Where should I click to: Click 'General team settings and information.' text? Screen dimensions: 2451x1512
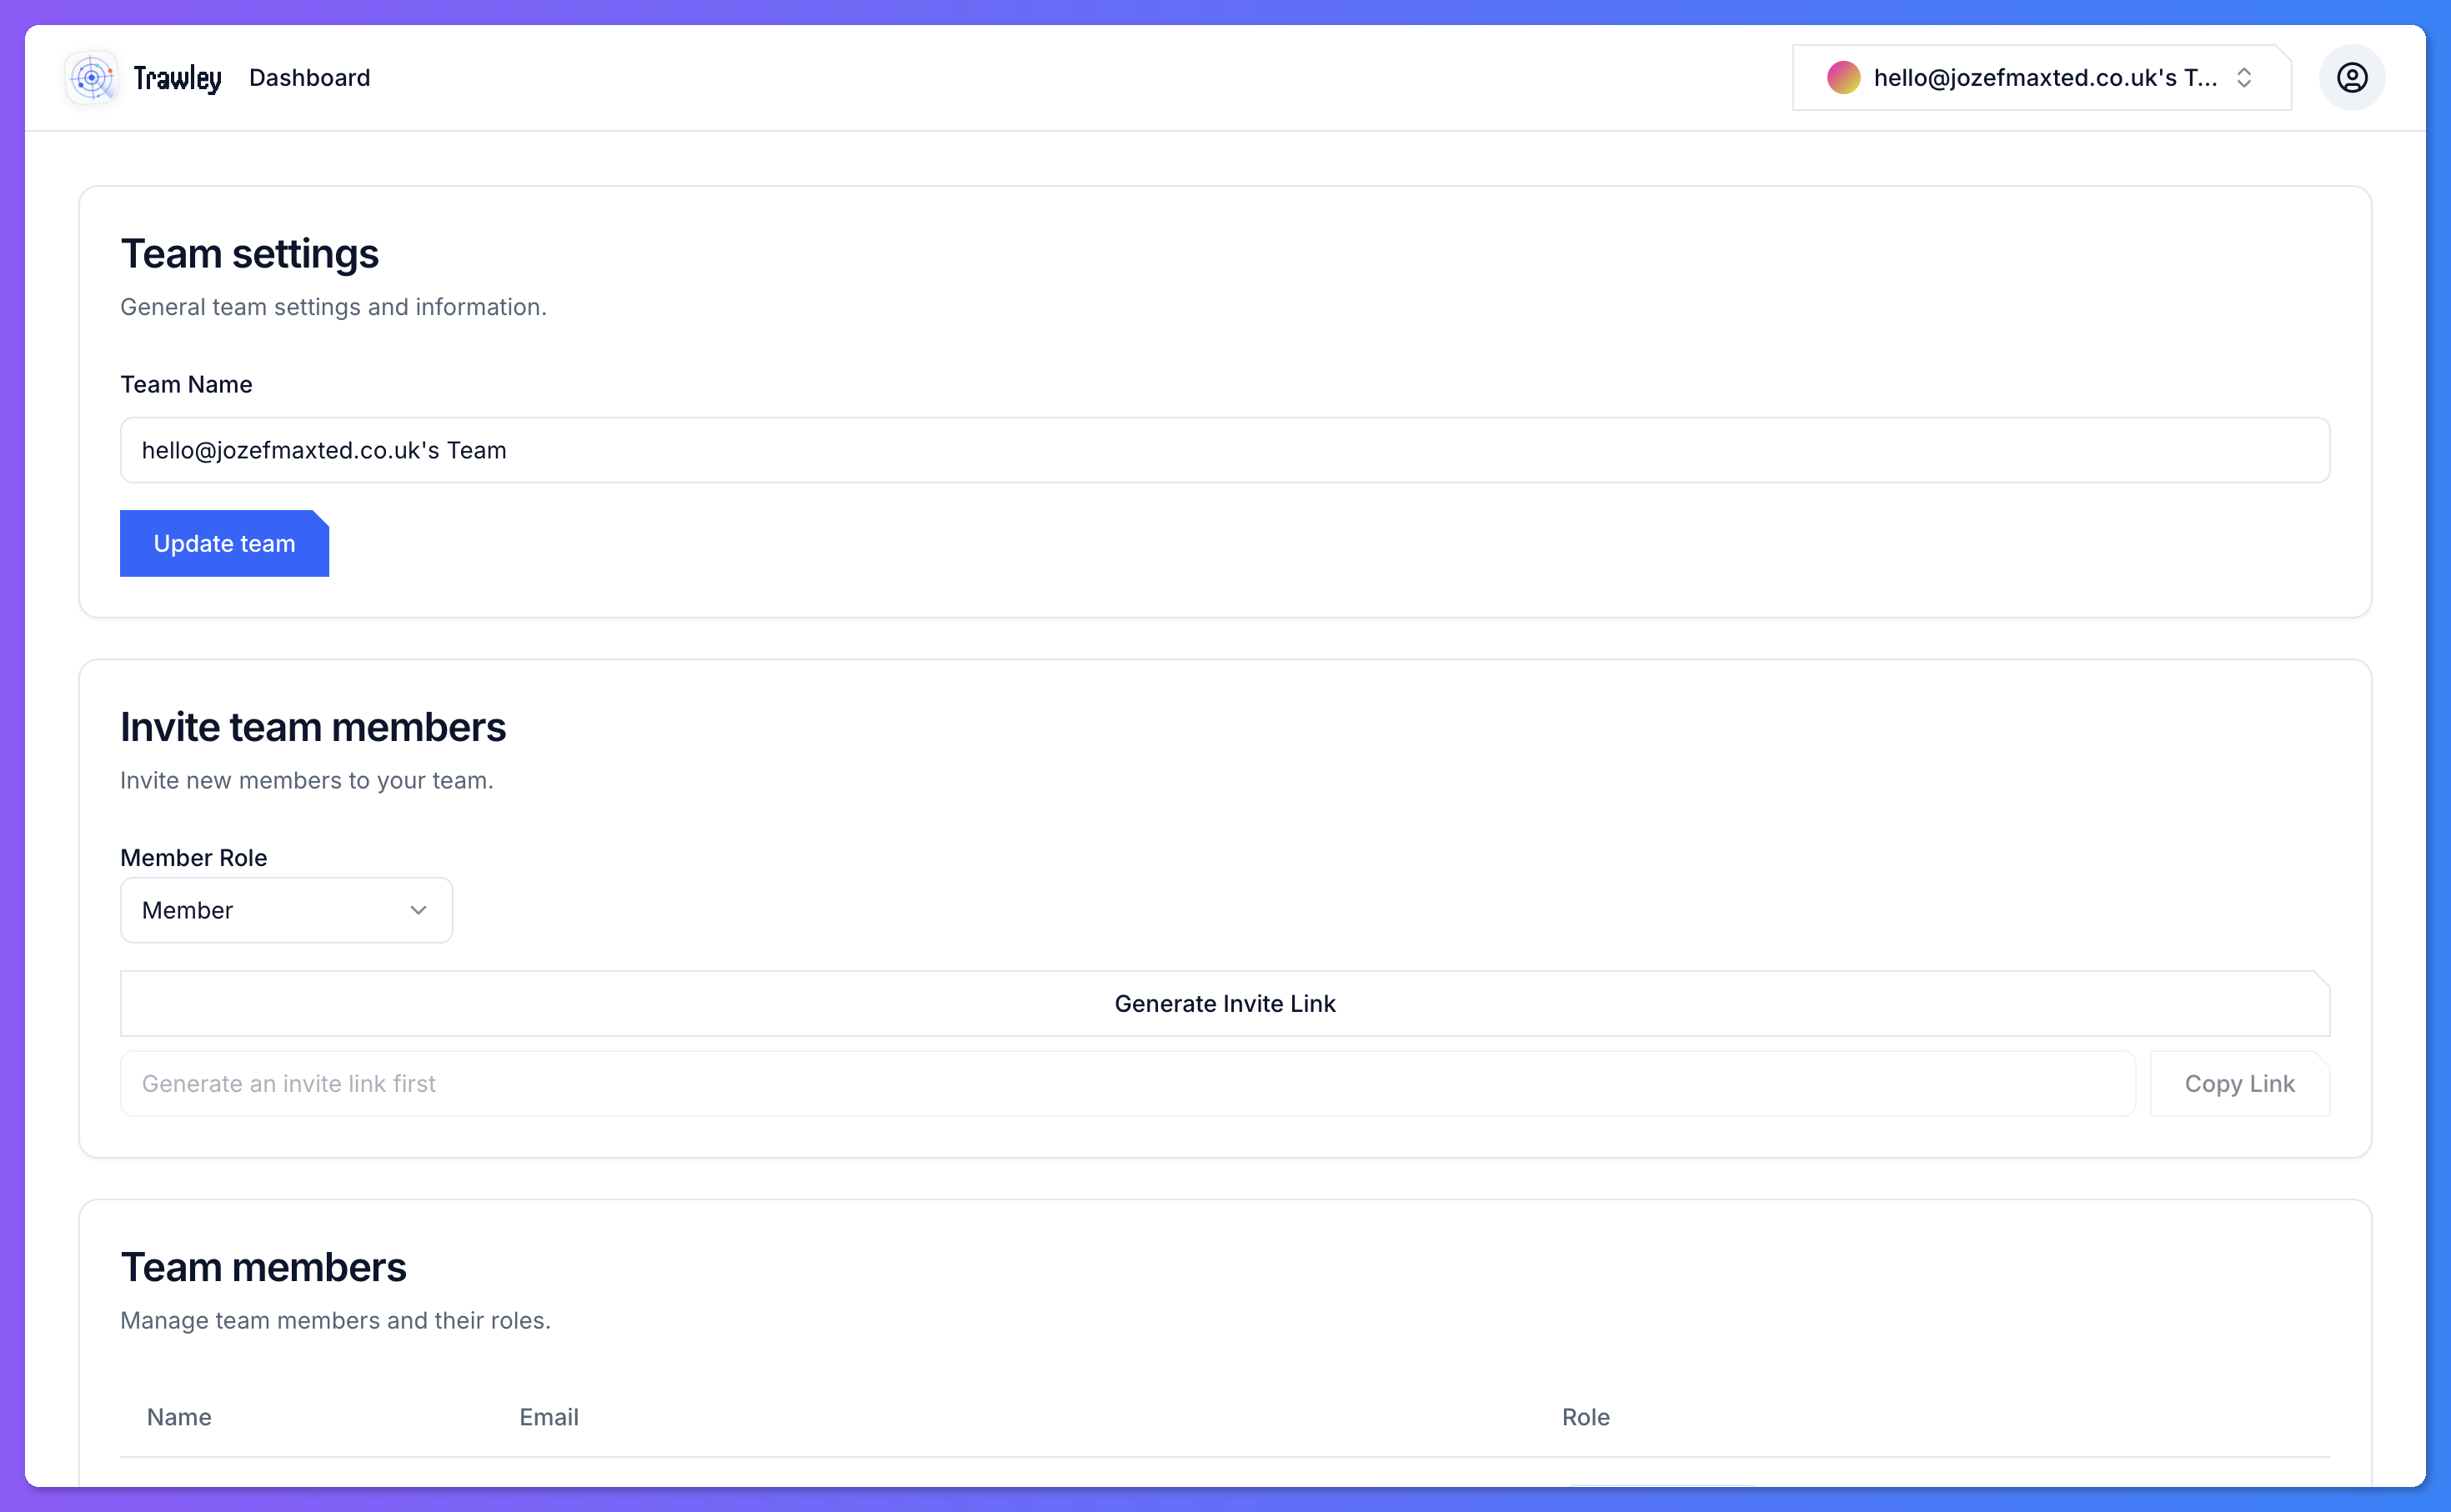tap(333, 306)
